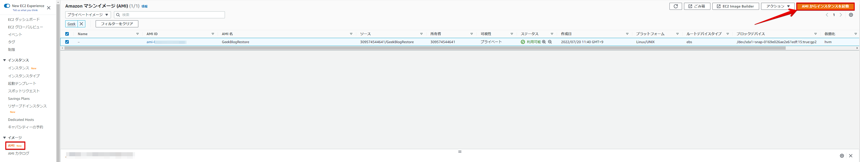
Task: Open details panel settings gear
Action: pyautogui.click(x=842, y=156)
